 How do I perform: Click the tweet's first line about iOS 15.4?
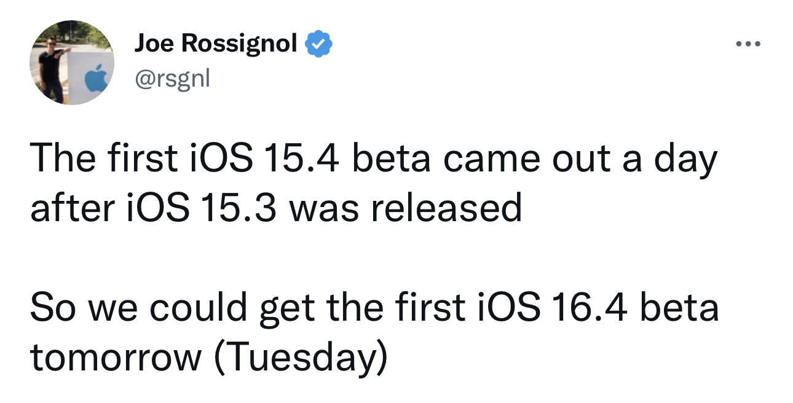(x=374, y=159)
